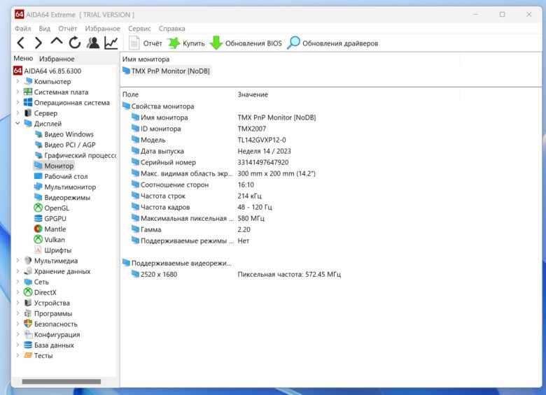Expand the Операционная система node
This screenshot has height=395, width=546.
click(x=17, y=102)
